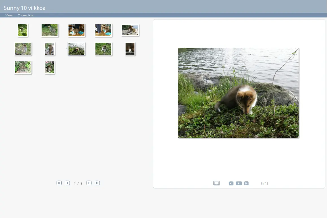Select thumbnail at start of third row

(x=23, y=67)
